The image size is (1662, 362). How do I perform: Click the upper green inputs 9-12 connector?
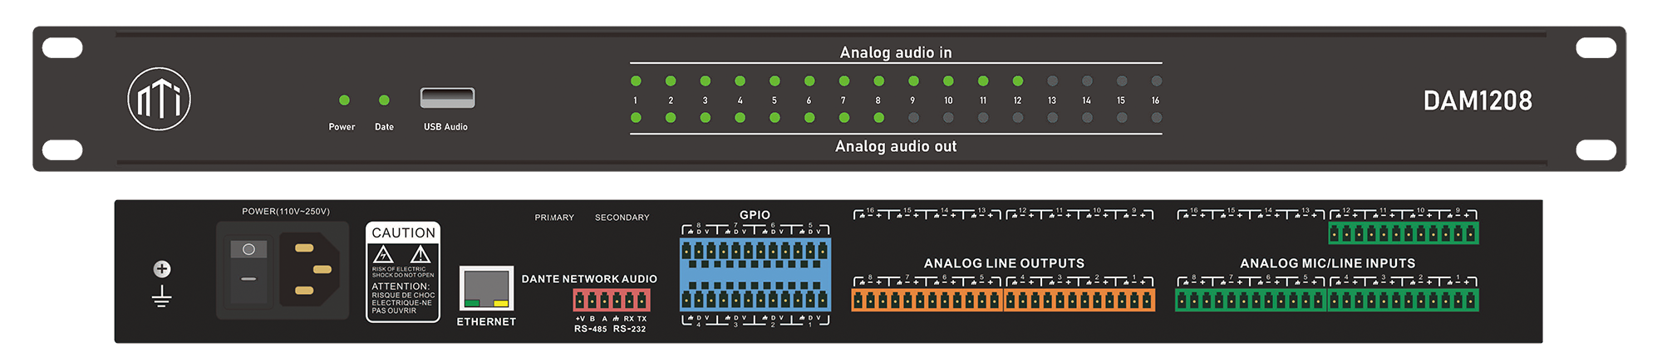pos(1403,233)
